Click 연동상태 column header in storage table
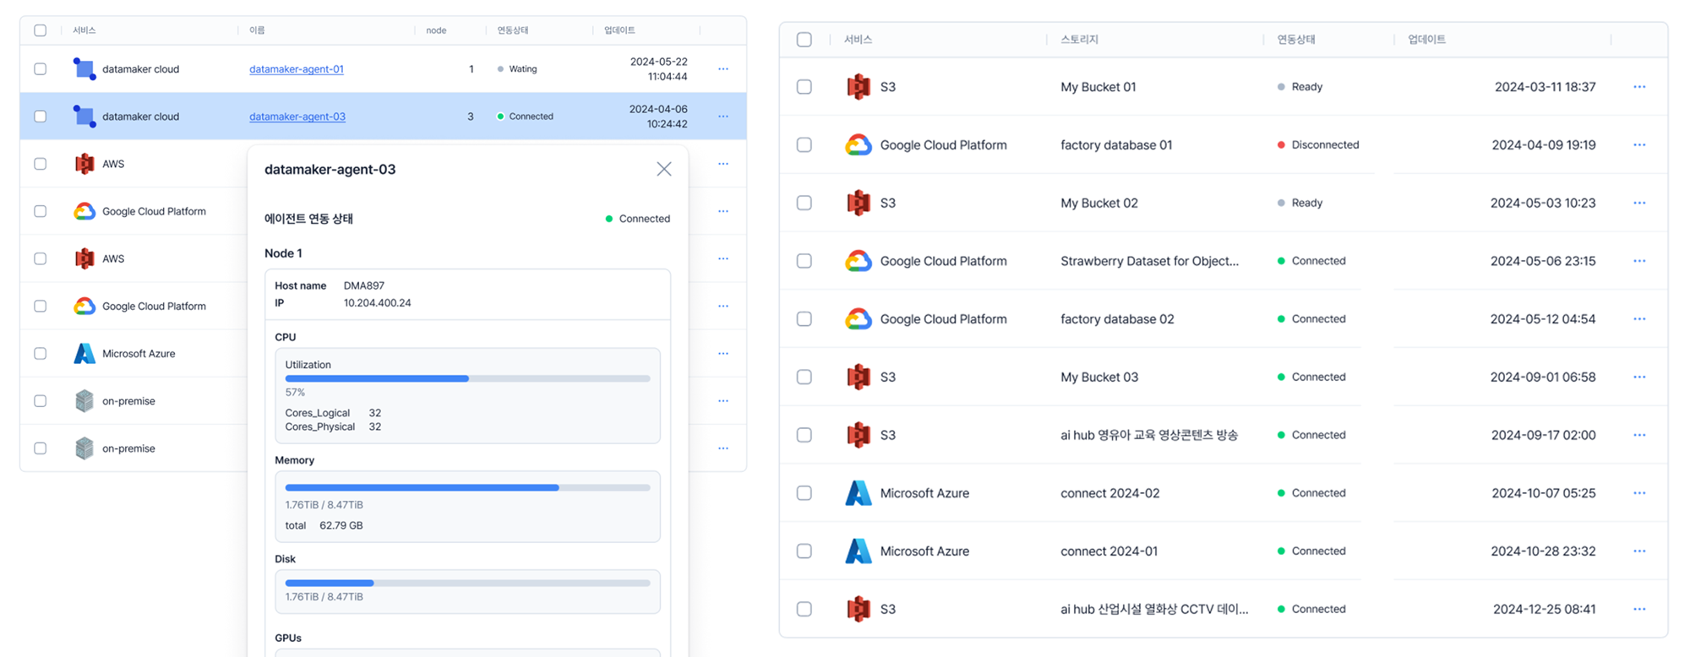 1295,40
